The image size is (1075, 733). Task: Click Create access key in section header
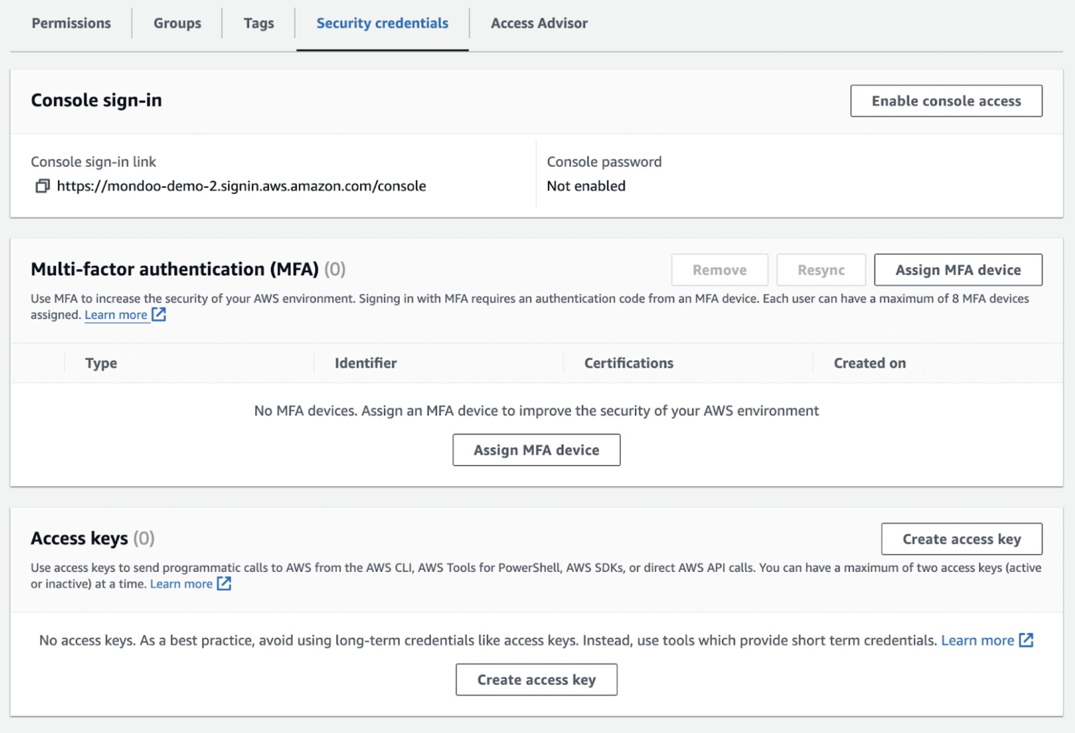961,539
